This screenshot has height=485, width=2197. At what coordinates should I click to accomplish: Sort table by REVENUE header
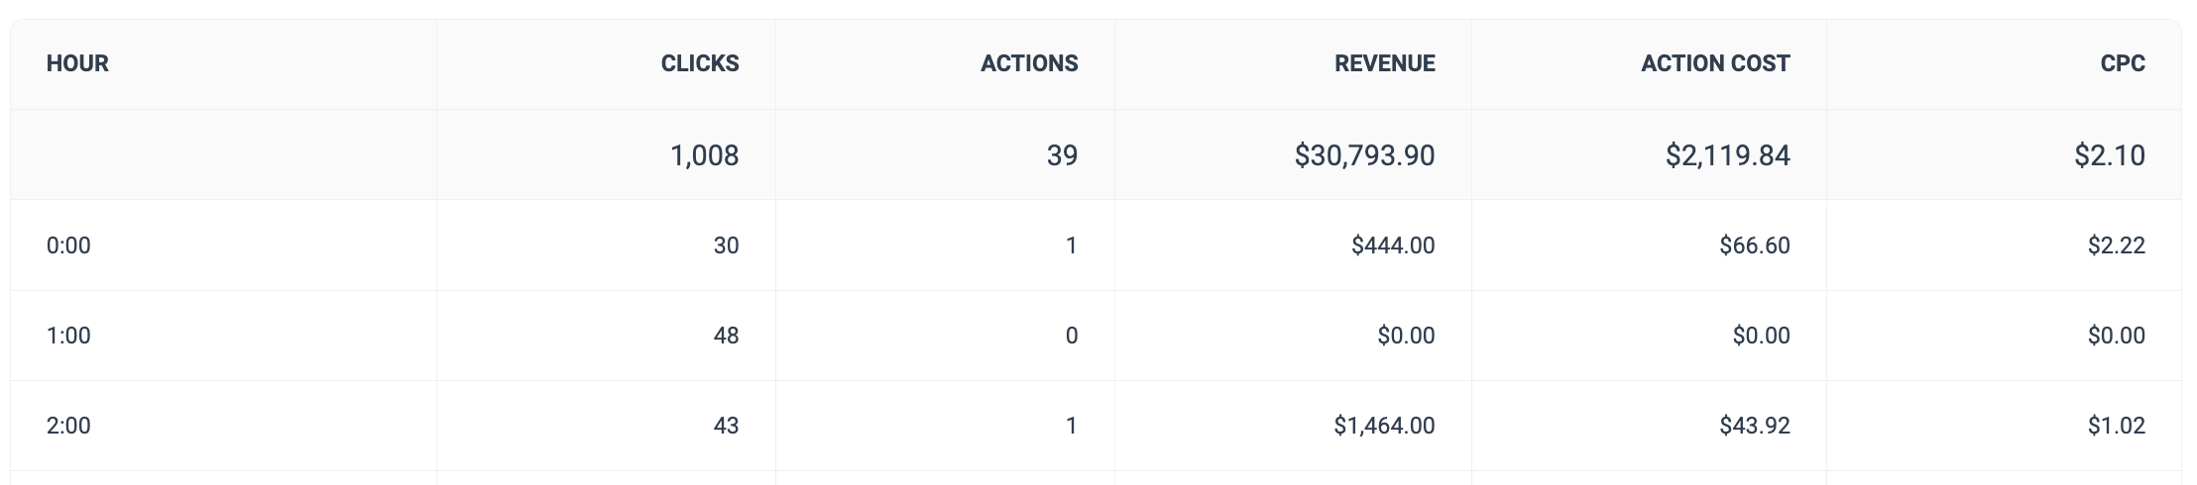point(1384,63)
